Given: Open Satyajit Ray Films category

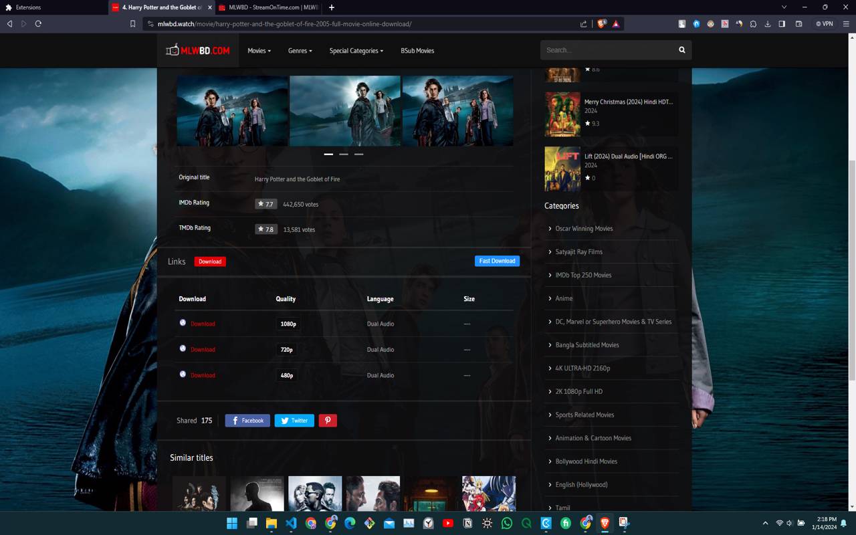Looking at the screenshot, I should click(578, 252).
